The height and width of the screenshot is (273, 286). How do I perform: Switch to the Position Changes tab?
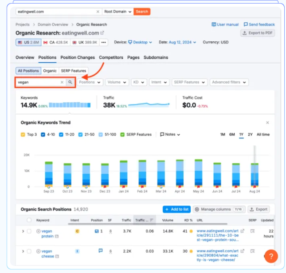coord(78,57)
